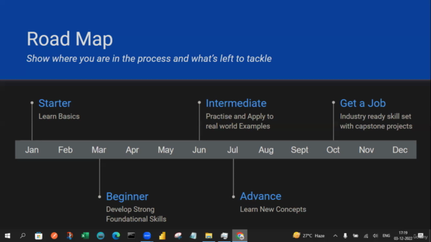Open the teal round taskbar app
The width and height of the screenshot is (431, 242).
[x=100, y=236]
